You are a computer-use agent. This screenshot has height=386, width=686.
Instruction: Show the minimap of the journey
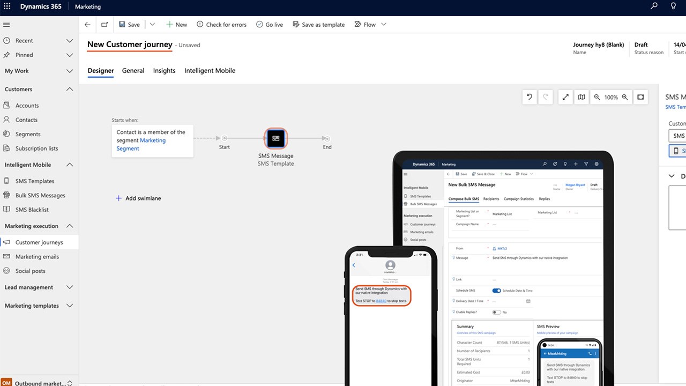581,97
